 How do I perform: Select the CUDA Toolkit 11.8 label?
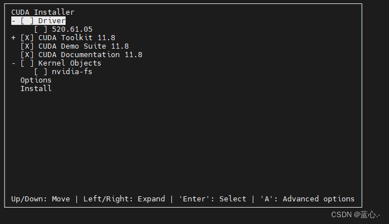(77, 38)
